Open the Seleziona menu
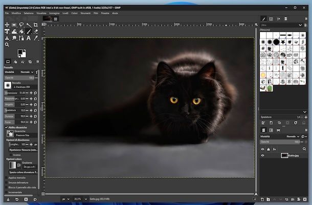This screenshot has height=205, width=312. tap(29, 13)
